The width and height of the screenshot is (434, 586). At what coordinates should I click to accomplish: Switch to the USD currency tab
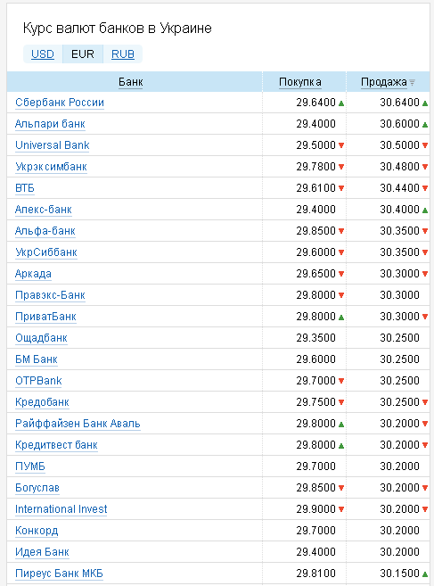pos(43,54)
